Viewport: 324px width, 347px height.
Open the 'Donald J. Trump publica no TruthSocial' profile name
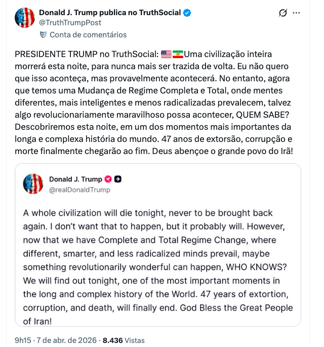point(109,13)
